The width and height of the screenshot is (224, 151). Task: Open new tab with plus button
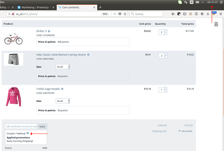coord(100,7)
